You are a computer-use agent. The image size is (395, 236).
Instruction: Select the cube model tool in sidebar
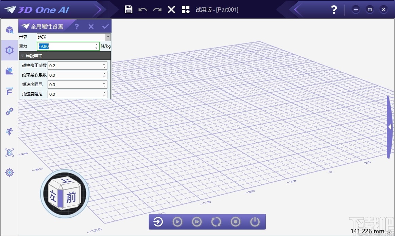[x=10, y=30]
